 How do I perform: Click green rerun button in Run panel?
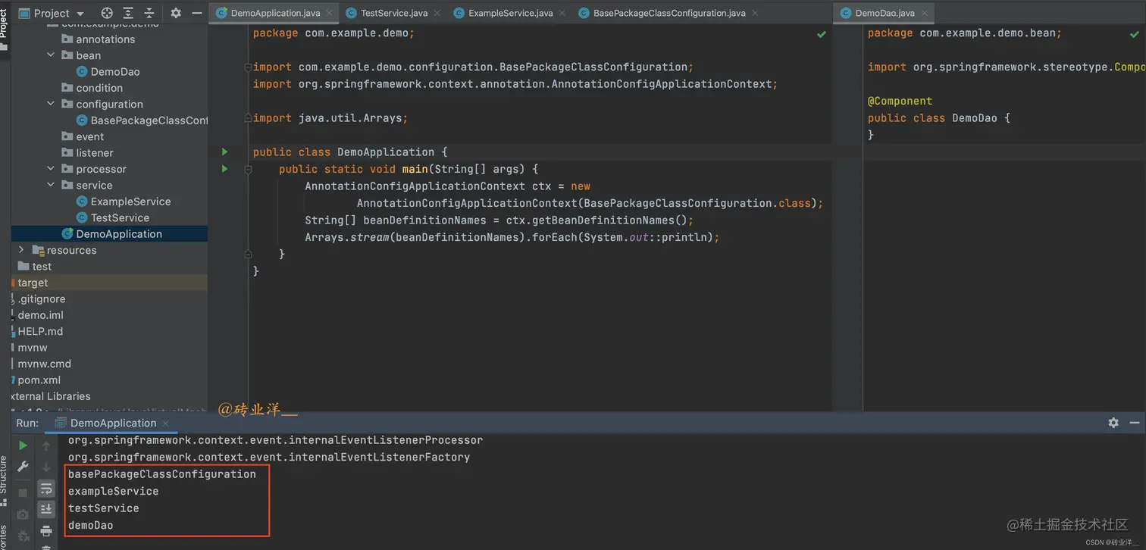pos(23,445)
